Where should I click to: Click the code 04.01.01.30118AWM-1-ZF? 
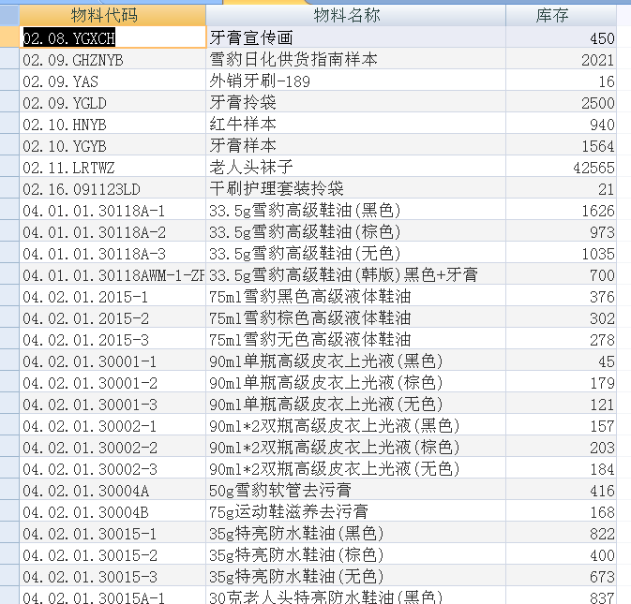coord(113,275)
